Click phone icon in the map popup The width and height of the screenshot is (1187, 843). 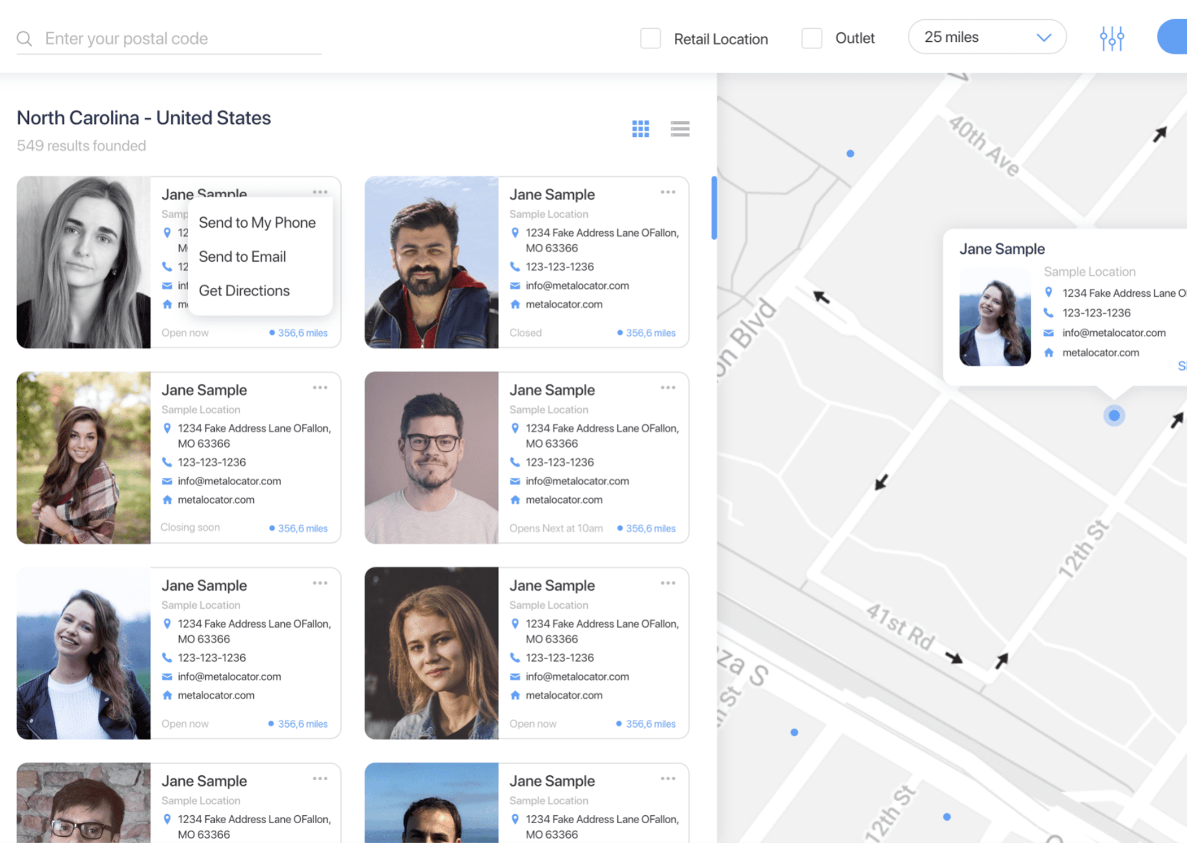coord(1049,313)
